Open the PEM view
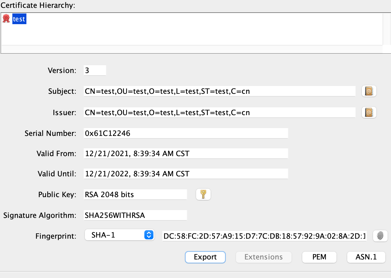This screenshot has width=391, height=278. (x=319, y=257)
